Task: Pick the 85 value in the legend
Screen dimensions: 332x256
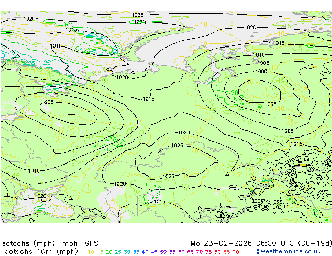Action: (x=227, y=252)
